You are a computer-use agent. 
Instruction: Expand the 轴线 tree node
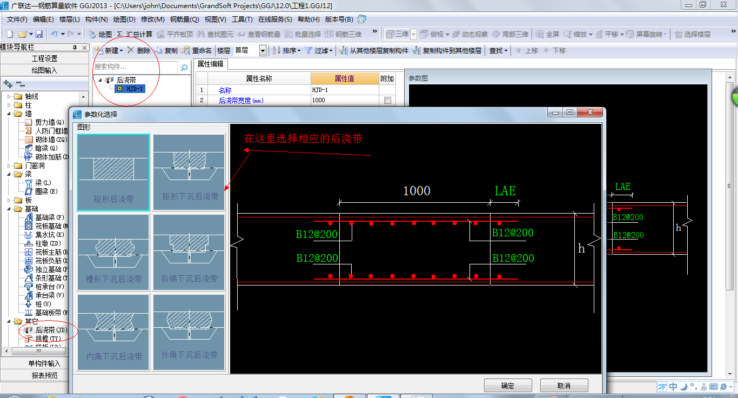point(9,96)
